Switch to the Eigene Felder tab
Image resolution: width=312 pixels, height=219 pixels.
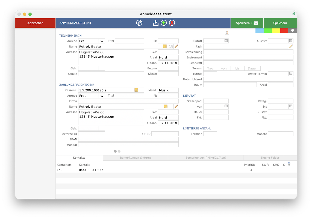[x=270, y=158]
